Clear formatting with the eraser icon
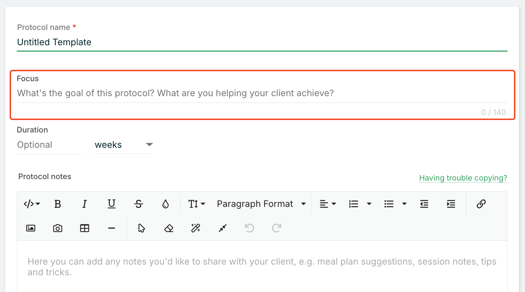Viewport: 525px width, 292px height. point(169,228)
